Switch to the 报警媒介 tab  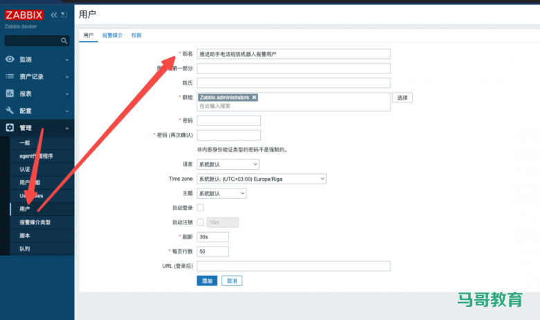(x=112, y=35)
